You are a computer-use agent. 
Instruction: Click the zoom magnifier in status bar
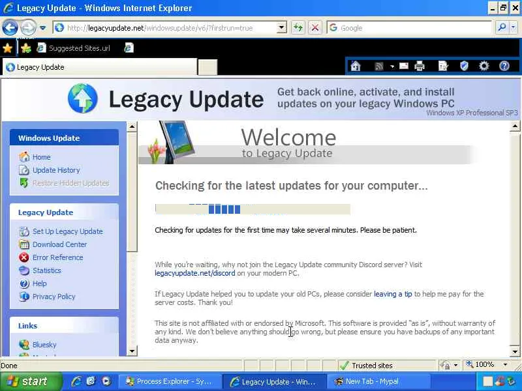tap(469, 364)
